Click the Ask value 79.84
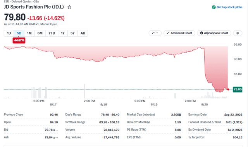 51,137
